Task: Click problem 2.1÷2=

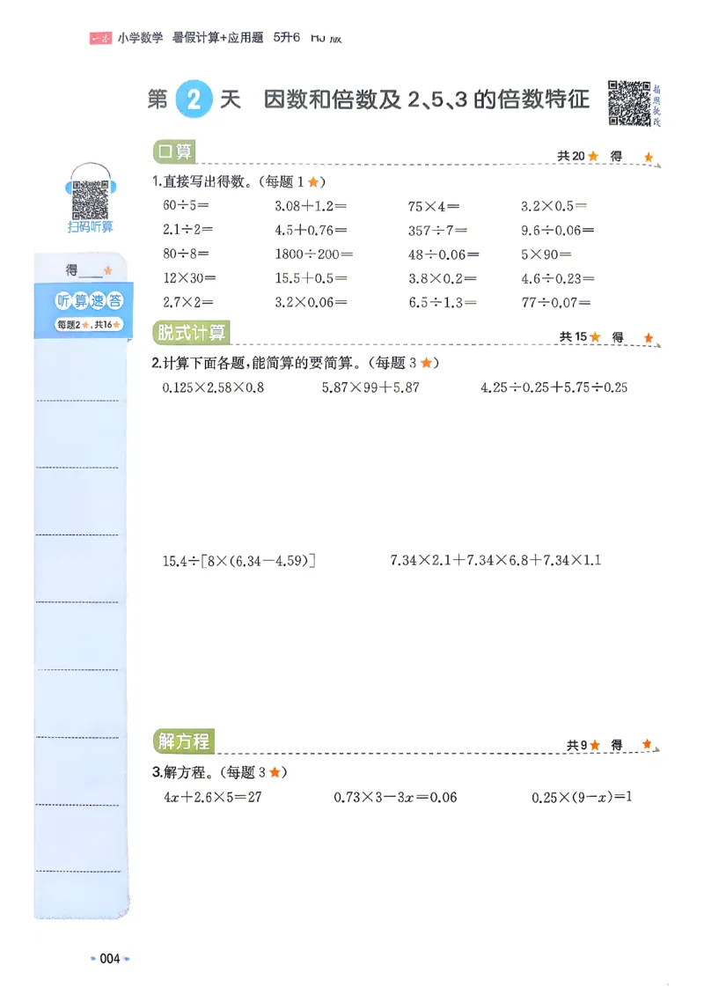Action: tap(187, 229)
